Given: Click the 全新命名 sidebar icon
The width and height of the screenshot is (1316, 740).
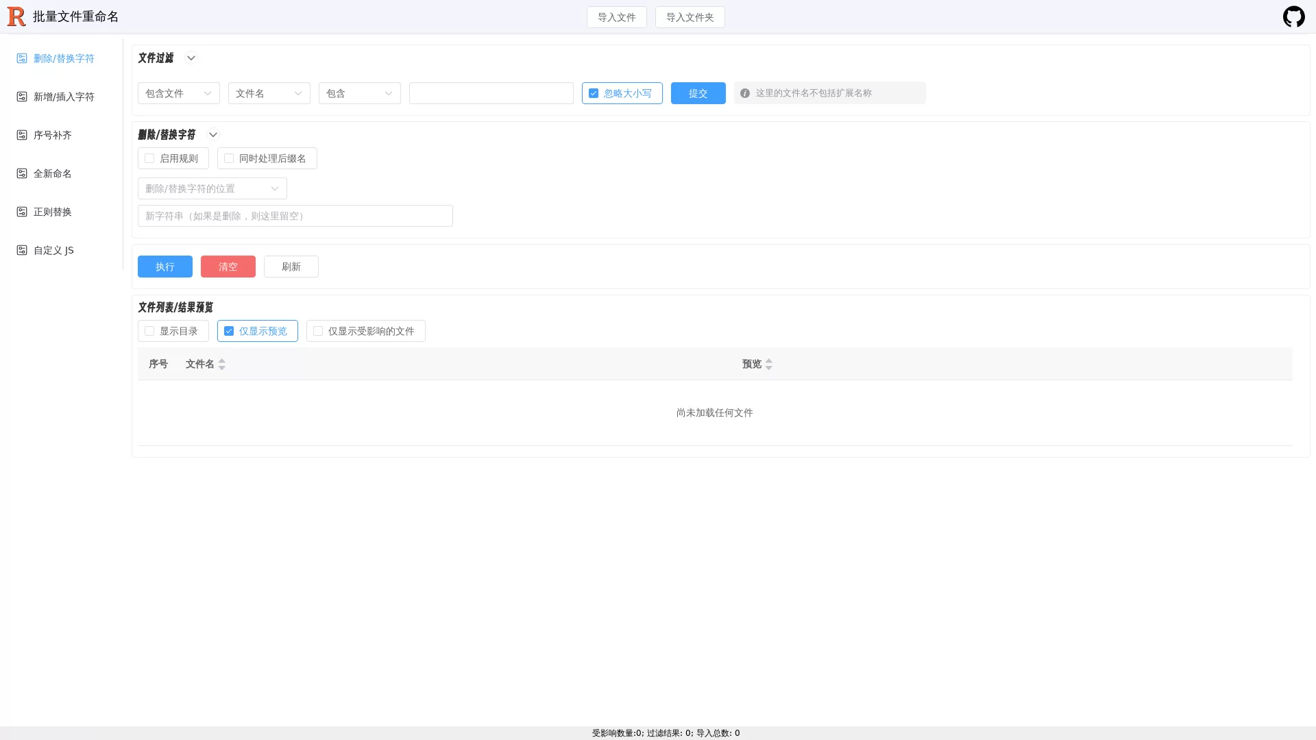Looking at the screenshot, I should coord(22,173).
